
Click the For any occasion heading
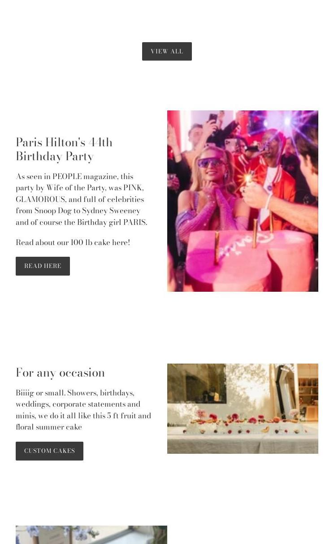click(x=61, y=373)
